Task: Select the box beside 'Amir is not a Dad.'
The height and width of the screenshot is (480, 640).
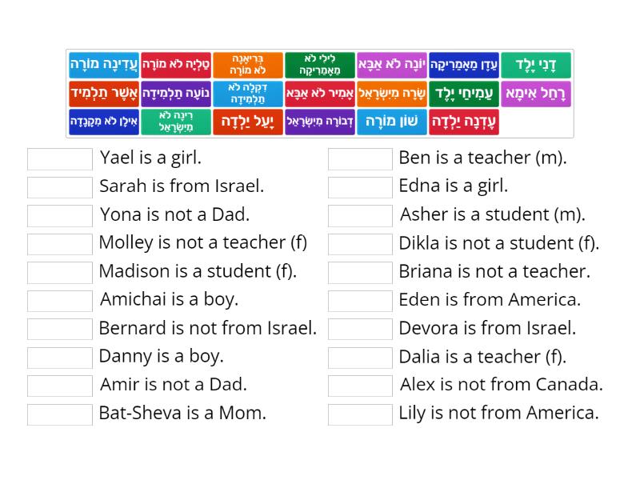Action: click(x=58, y=385)
